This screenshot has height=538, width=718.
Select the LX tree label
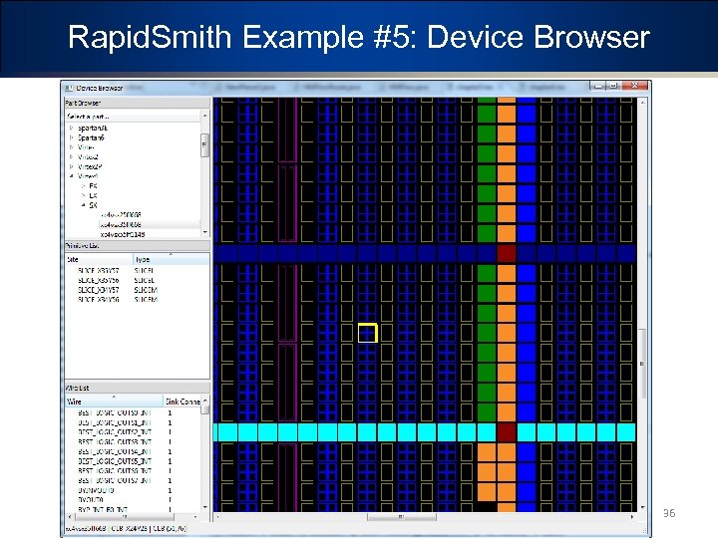[x=93, y=195]
